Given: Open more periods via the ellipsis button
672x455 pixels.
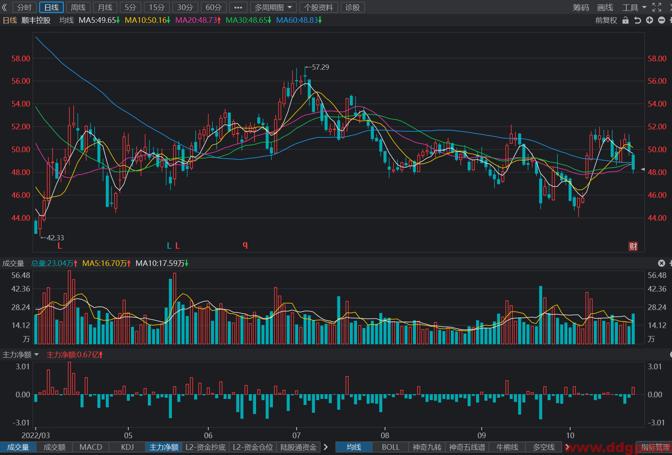Looking at the screenshot, I should pos(238,7).
